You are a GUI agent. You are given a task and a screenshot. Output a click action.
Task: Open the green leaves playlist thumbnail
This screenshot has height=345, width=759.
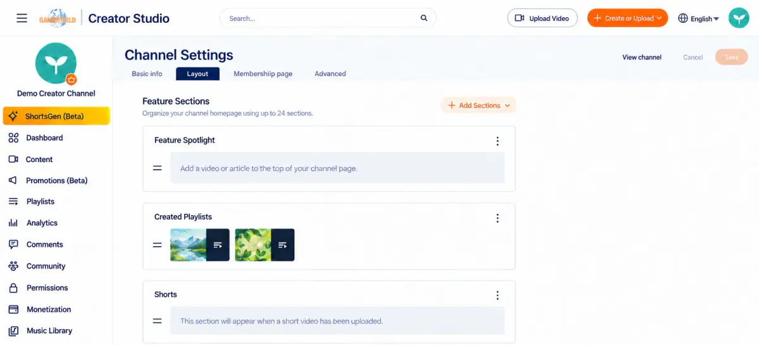click(264, 245)
